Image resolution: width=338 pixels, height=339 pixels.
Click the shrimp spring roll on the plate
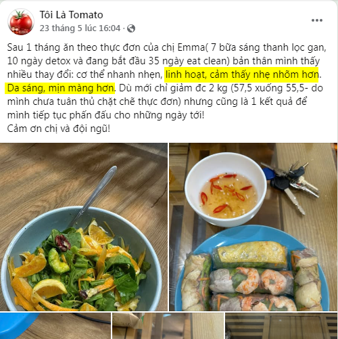(x=251, y=280)
